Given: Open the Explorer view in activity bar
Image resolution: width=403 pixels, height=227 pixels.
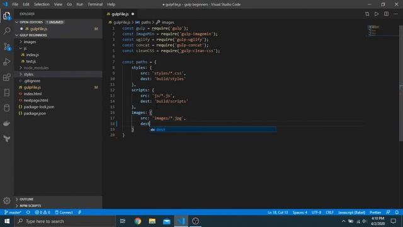Looking at the screenshot, I should 7,16.
